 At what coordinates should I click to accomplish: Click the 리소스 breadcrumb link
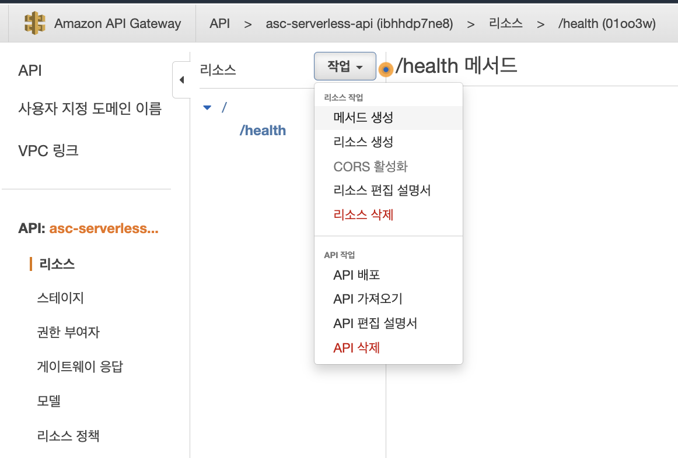pos(505,23)
